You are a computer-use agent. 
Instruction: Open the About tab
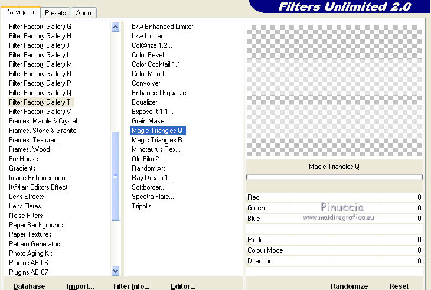(84, 12)
